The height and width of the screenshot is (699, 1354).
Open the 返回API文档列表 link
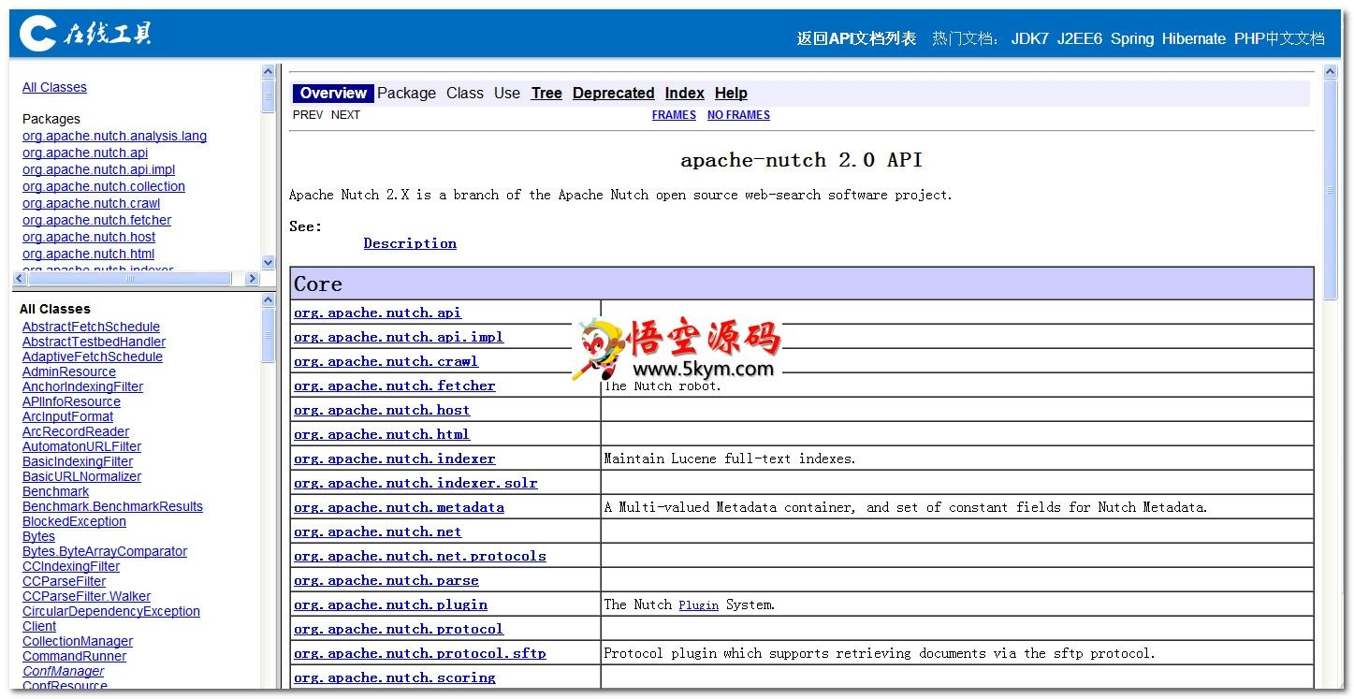(856, 38)
